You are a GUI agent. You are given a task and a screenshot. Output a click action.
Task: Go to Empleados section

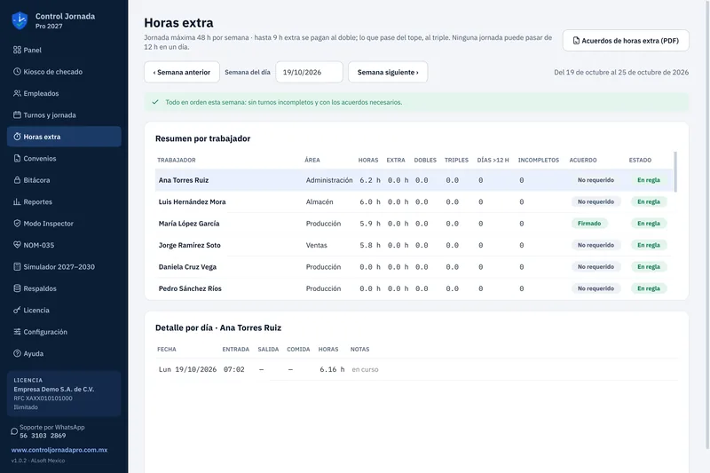pos(64,93)
